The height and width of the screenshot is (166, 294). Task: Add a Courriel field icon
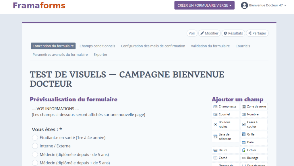(x=215, y=114)
